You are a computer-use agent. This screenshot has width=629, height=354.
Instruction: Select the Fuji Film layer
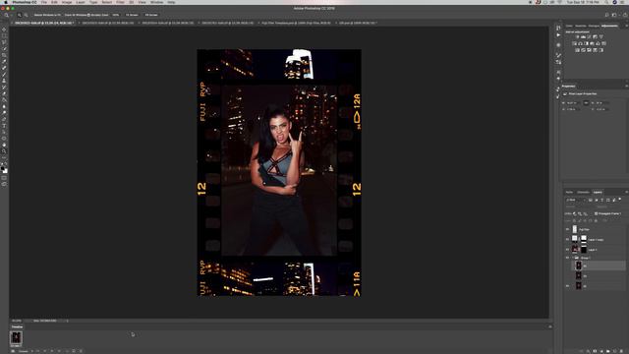tap(596, 229)
